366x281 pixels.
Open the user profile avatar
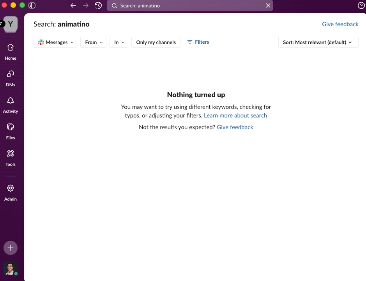tap(11, 268)
